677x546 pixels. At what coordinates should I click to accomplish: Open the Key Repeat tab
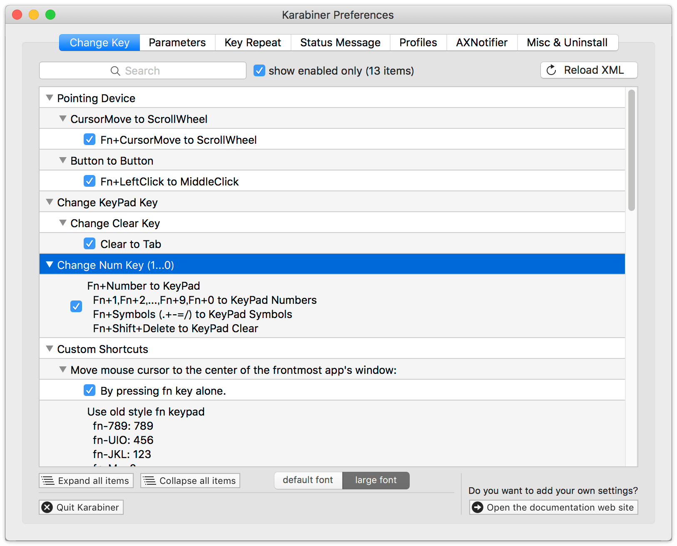(x=253, y=43)
